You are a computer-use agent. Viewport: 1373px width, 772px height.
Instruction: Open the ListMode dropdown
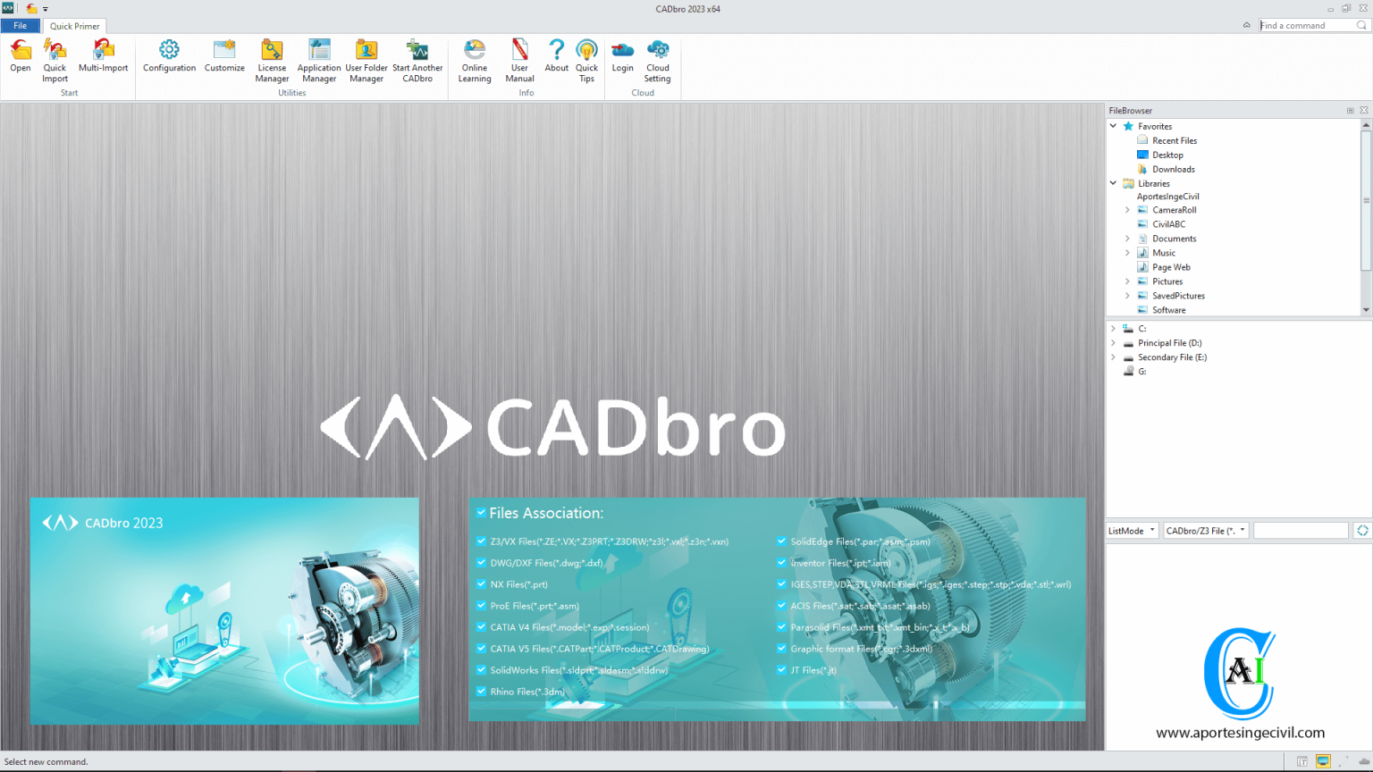(x=1153, y=530)
